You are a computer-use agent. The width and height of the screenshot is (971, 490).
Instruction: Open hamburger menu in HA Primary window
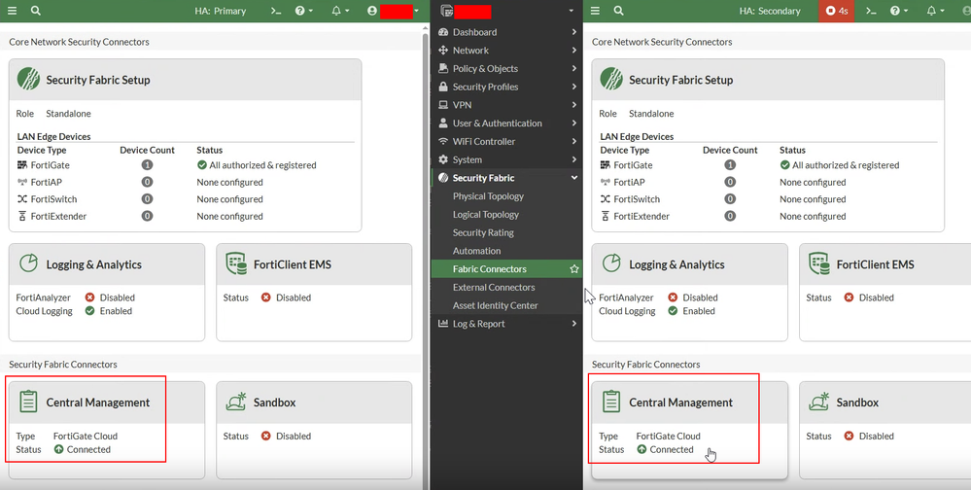[x=12, y=11]
